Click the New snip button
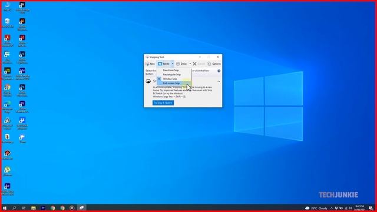Image resolution: width=377 pixels, height=212 pixels. tap(150, 64)
